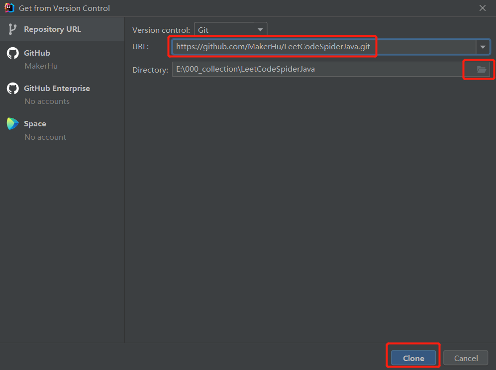496x370 pixels.
Task: Click the GitHub Enterprise octocat icon
Action: pyautogui.click(x=12, y=89)
